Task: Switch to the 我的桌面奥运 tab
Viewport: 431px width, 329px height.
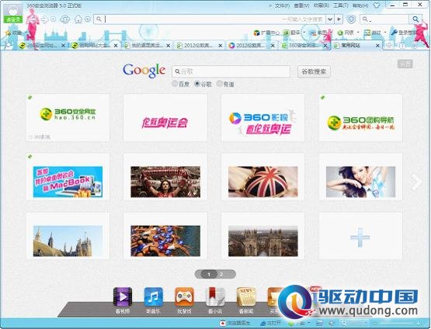Action: (148, 45)
